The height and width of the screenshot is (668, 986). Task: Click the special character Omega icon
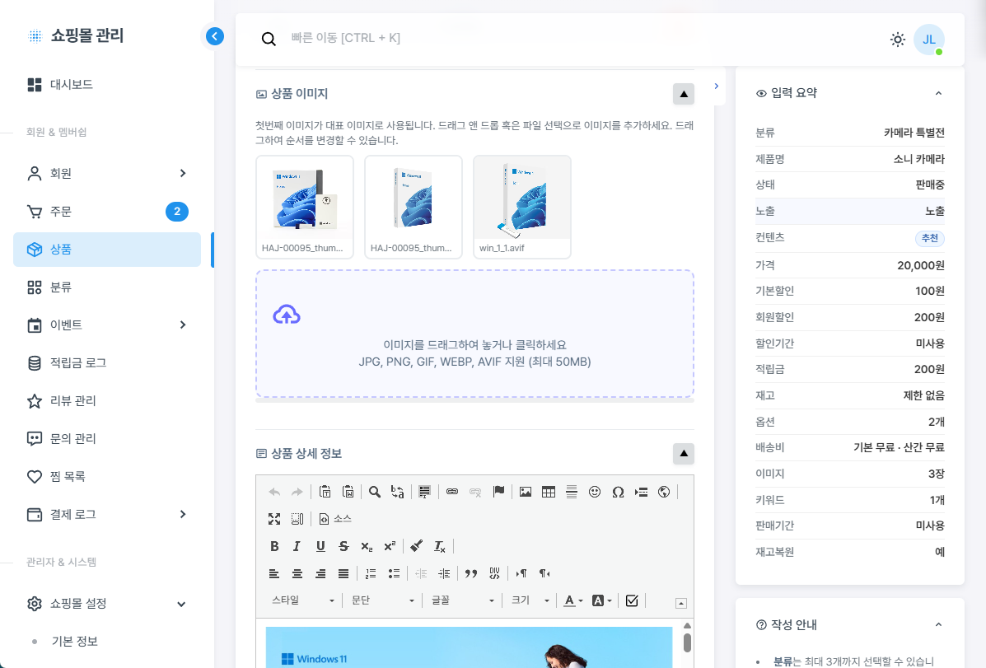pos(618,492)
